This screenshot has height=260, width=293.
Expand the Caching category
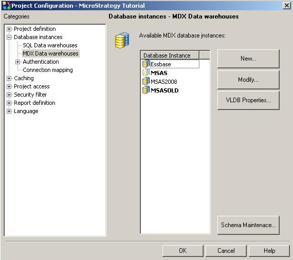pyautogui.click(x=9, y=78)
